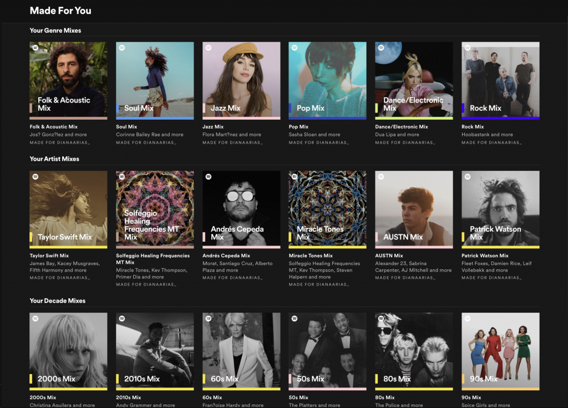Viewport: 568px width, 408px height.
Task: Click Spotify logo on Solfeggio Healing cover
Action: (122, 177)
